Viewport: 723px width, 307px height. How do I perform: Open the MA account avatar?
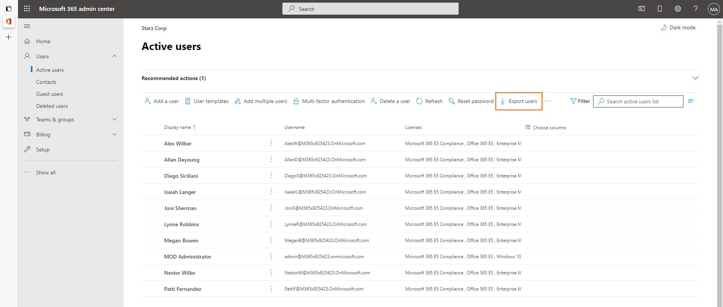click(x=714, y=9)
